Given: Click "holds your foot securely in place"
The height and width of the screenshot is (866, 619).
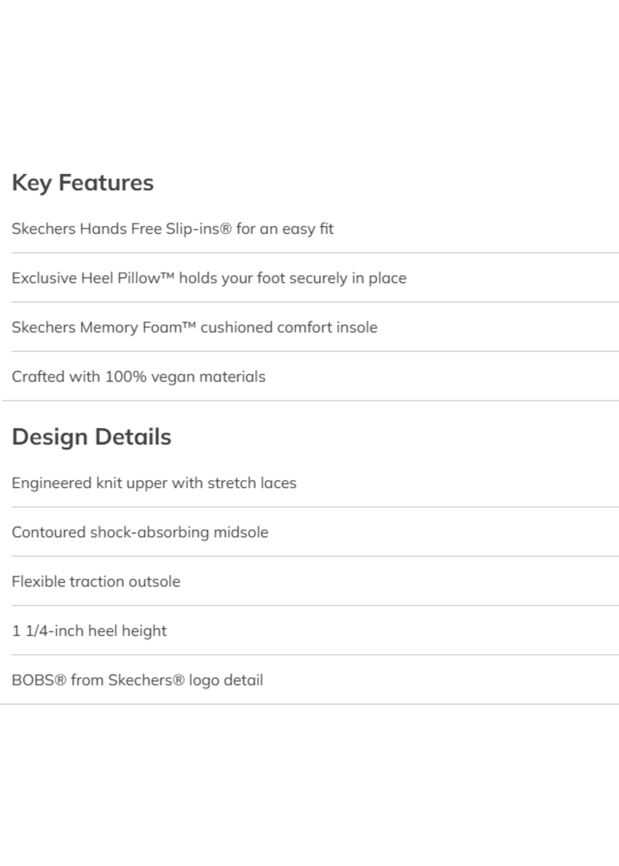Looking at the screenshot, I should 293,279.
